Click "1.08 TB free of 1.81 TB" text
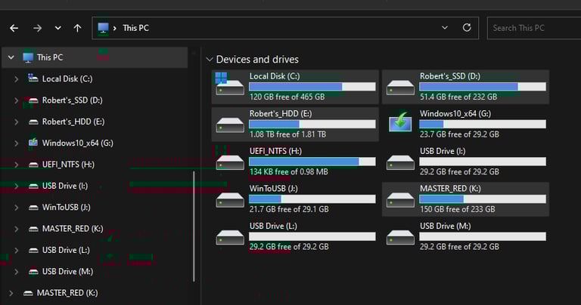581x305 pixels. pyautogui.click(x=288, y=134)
